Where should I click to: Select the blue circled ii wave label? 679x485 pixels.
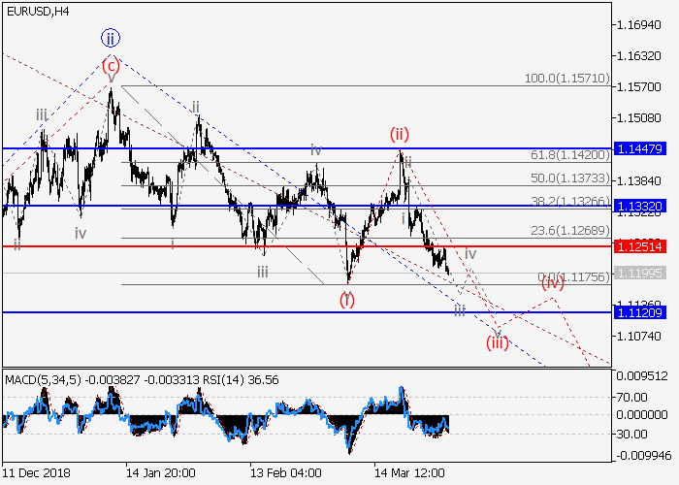click(x=111, y=39)
